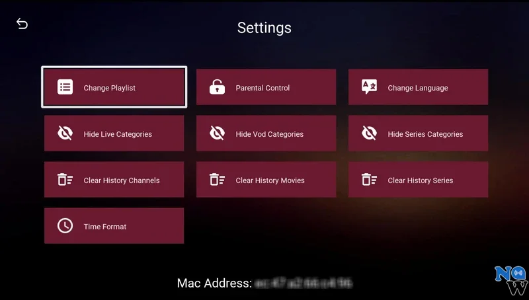This screenshot has height=300, width=529.
Task: Go back using the top-left arrow
Action: click(22, 24)
